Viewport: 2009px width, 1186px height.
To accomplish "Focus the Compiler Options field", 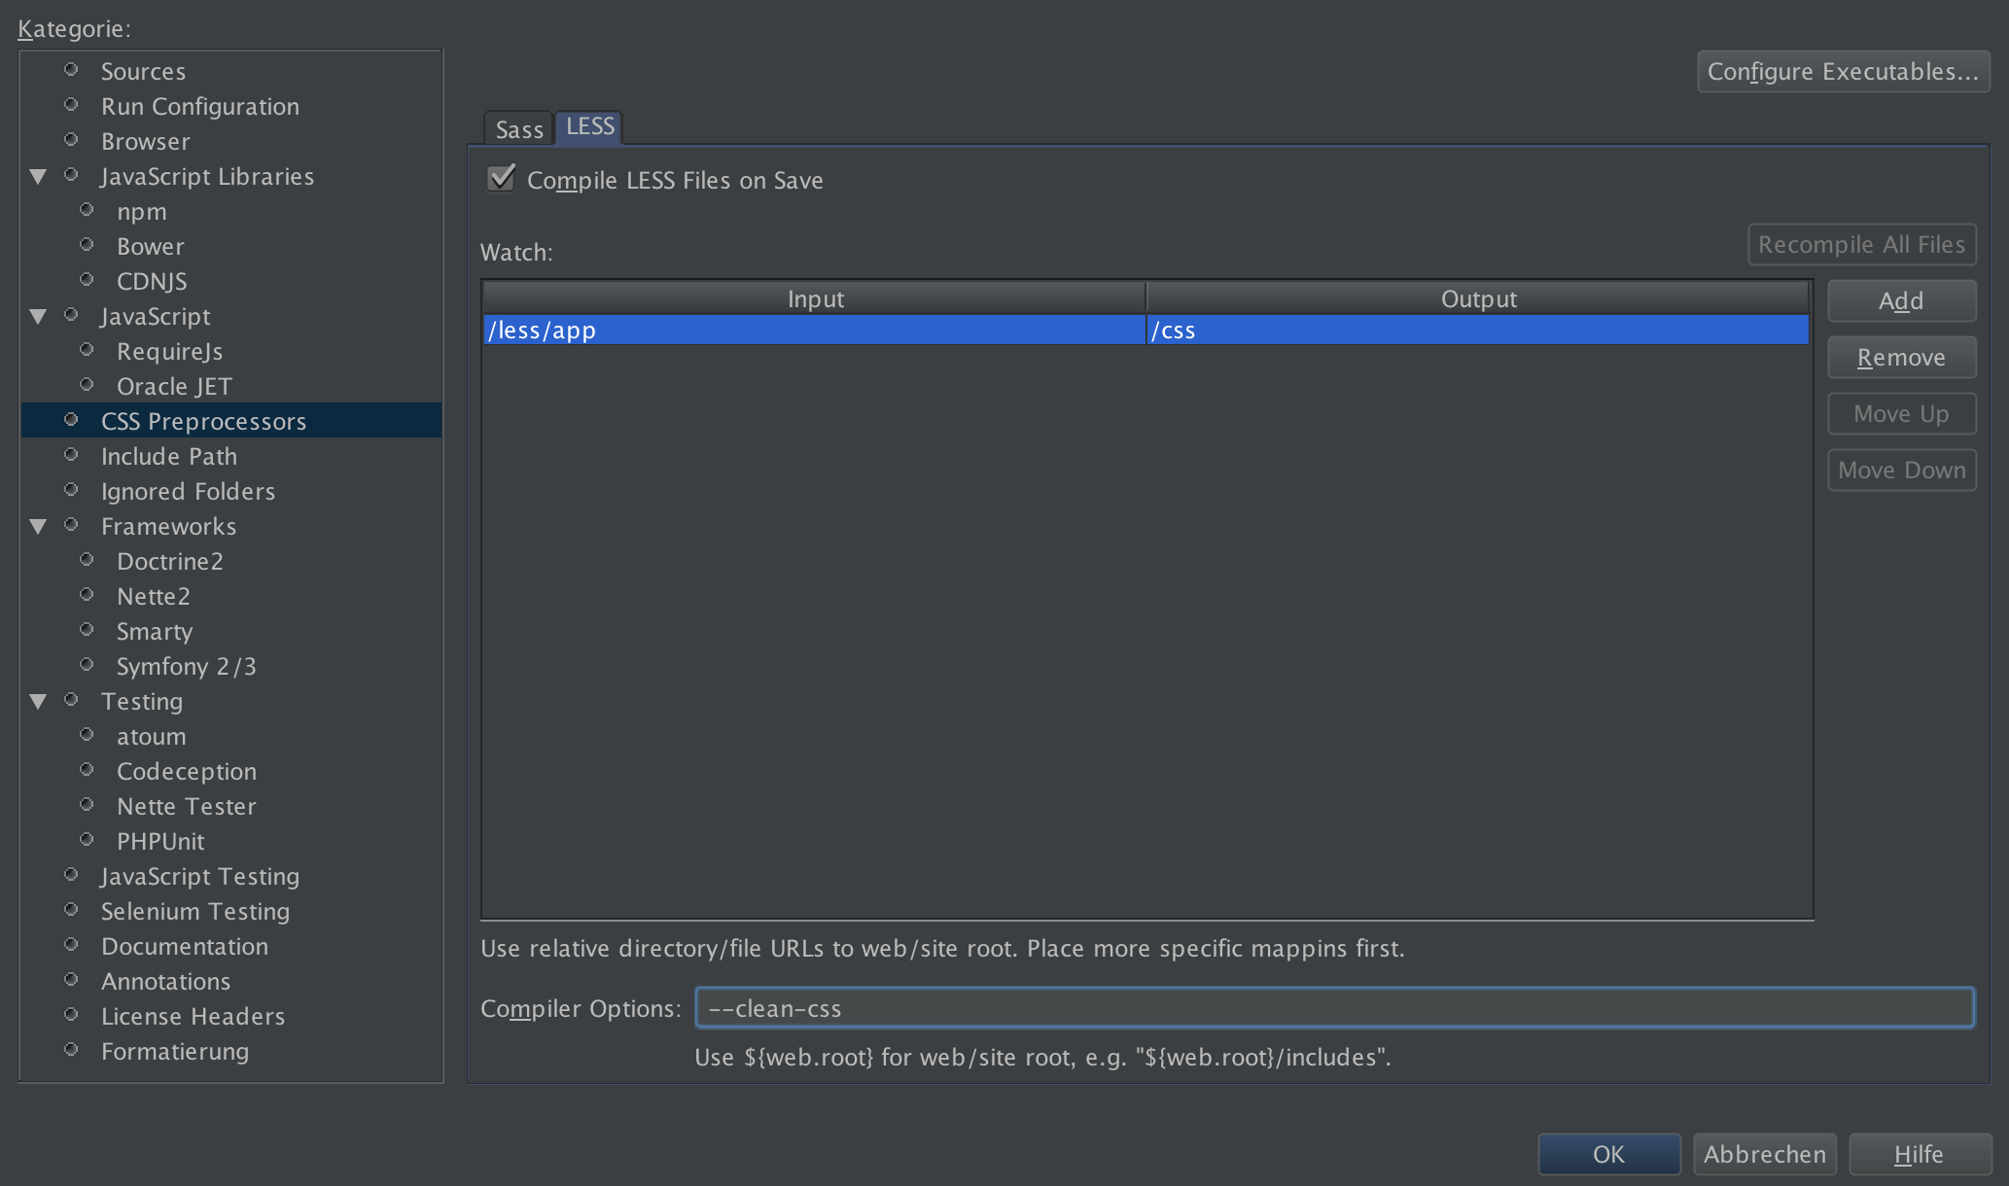I will 1334,1008.
